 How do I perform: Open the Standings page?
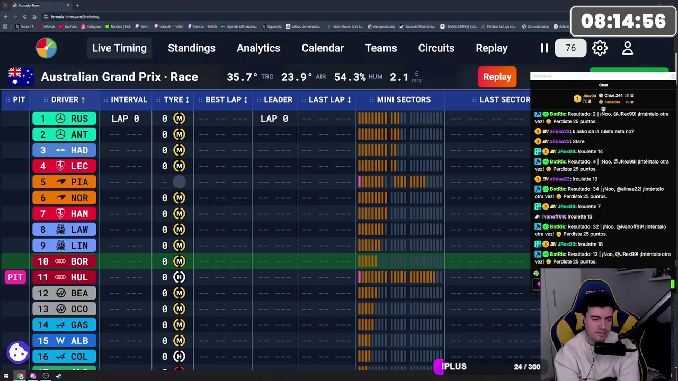pos(192,48)
